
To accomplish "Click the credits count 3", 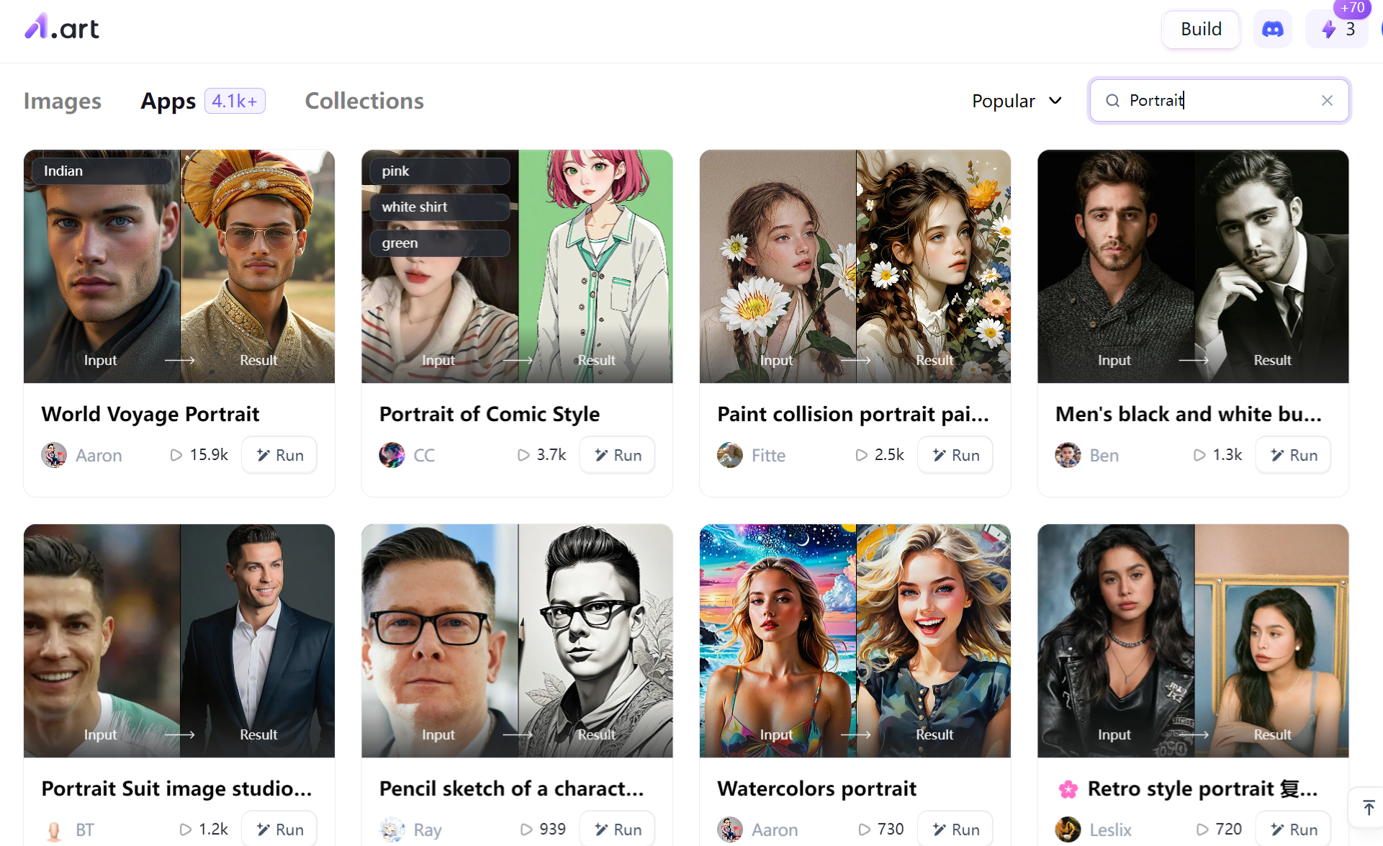I will (x=1351, y=29).
